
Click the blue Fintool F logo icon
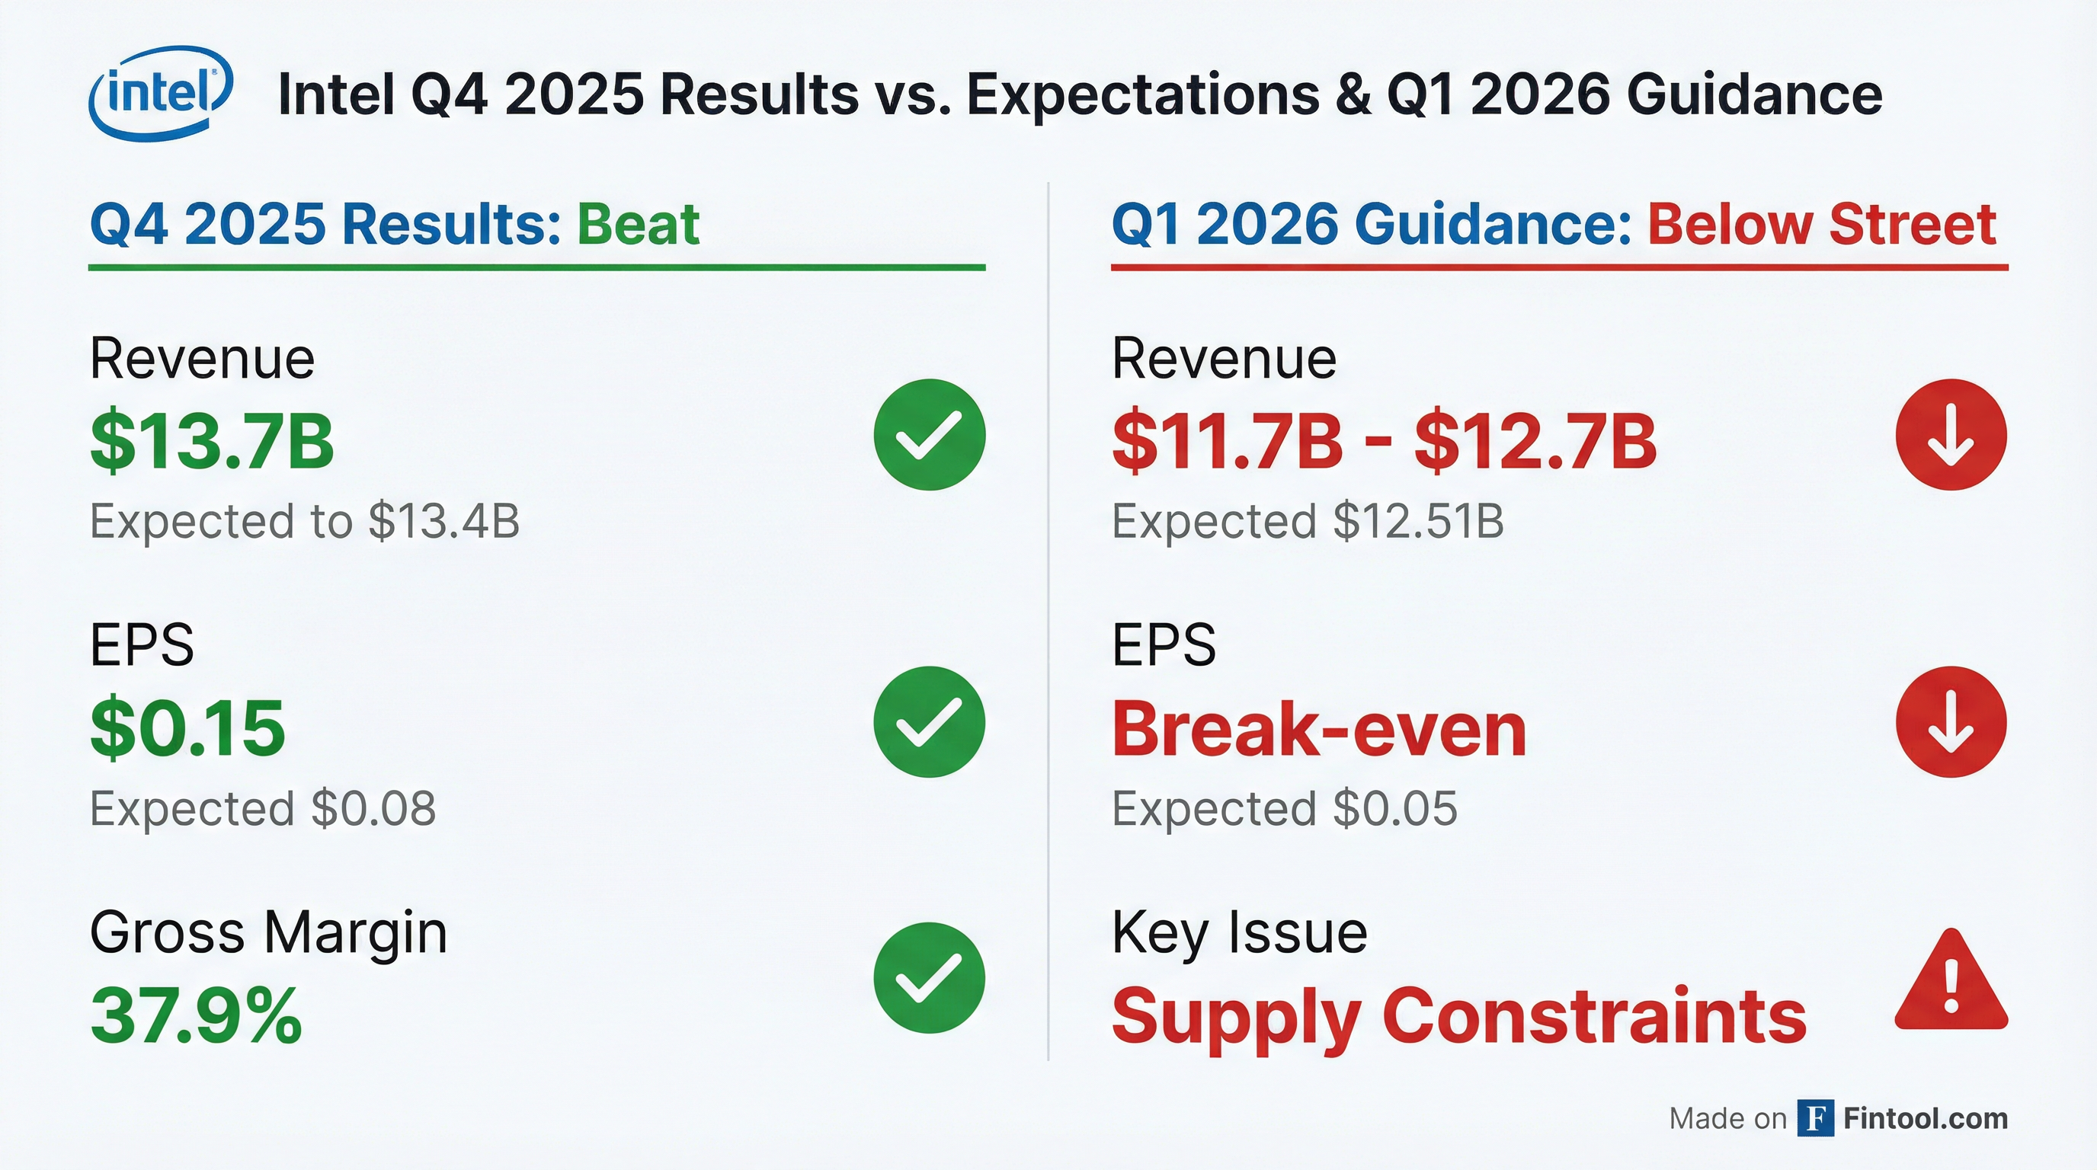point(1815,1118)
